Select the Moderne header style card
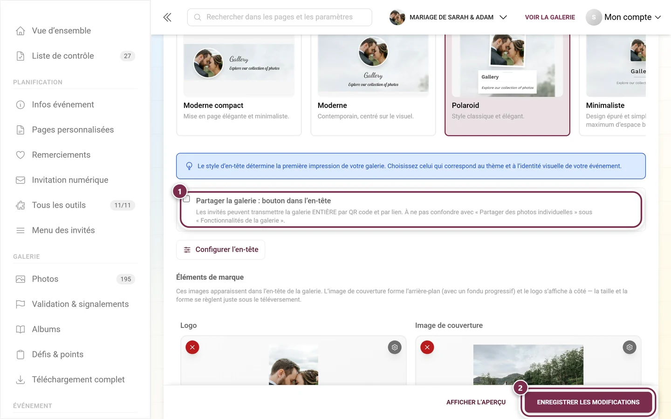 point(373,85)
